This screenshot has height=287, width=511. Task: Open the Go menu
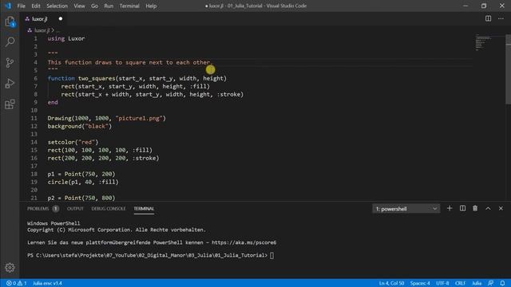[94, 6]
